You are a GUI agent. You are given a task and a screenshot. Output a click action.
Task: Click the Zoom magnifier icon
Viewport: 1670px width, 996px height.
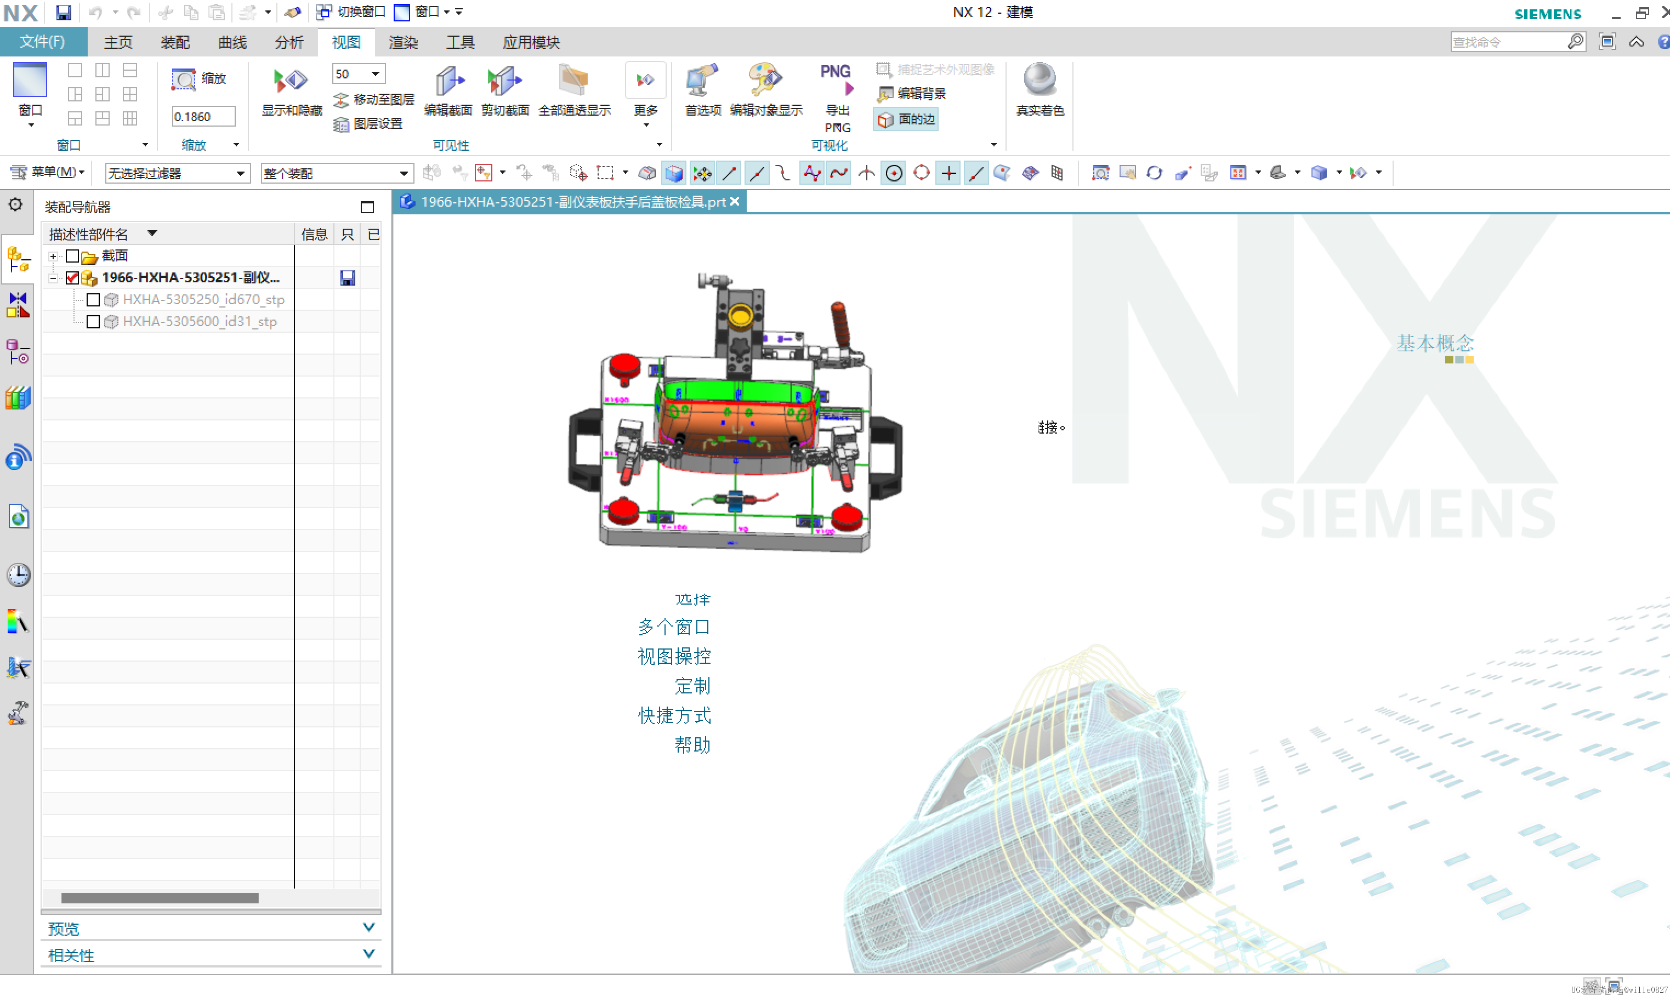click(x=183, y=79)
